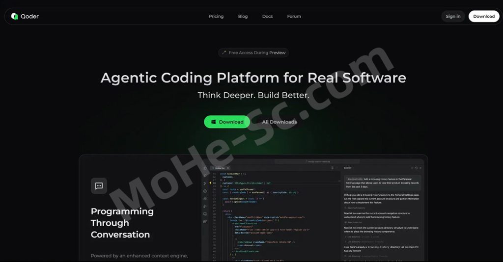The width and height of the screenshot is (503, 262).
Task: Visit the Forum page
Action: tap(294, 16)
